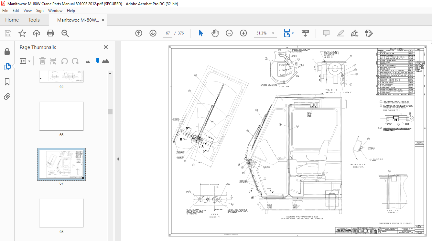Zoom out with the minus icon

(x=229, y=33)
